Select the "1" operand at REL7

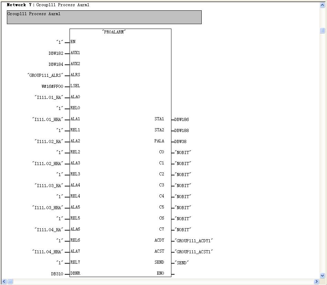pos(60,263)
